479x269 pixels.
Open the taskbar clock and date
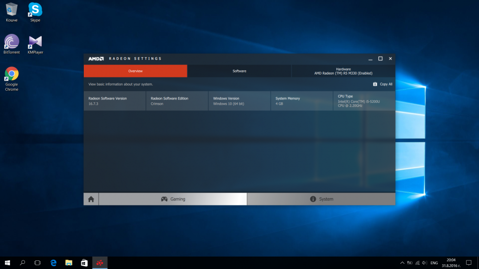[451, 263]
